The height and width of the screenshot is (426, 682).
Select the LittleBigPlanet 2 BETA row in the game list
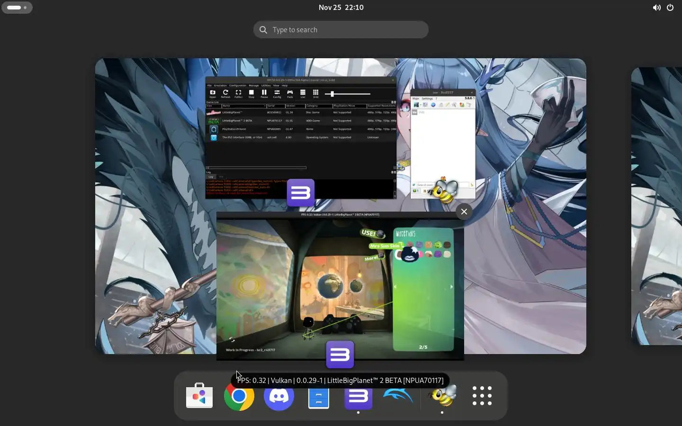click(301, 121)
